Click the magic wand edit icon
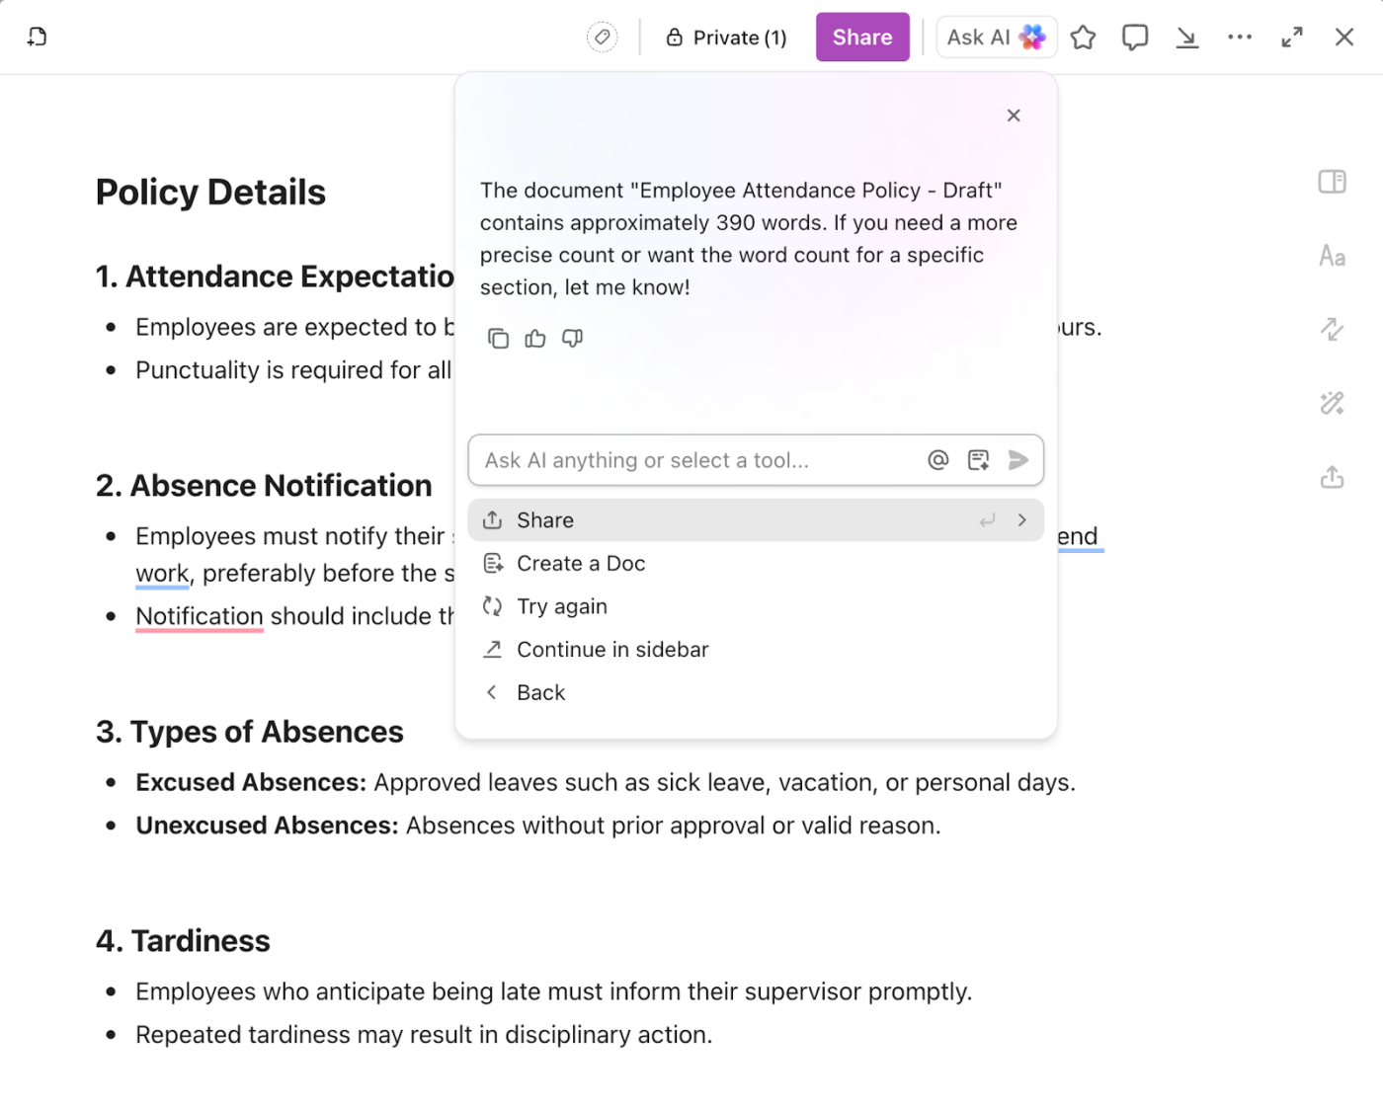This screenshot has height=1106, width=1383. [1332, 403]
